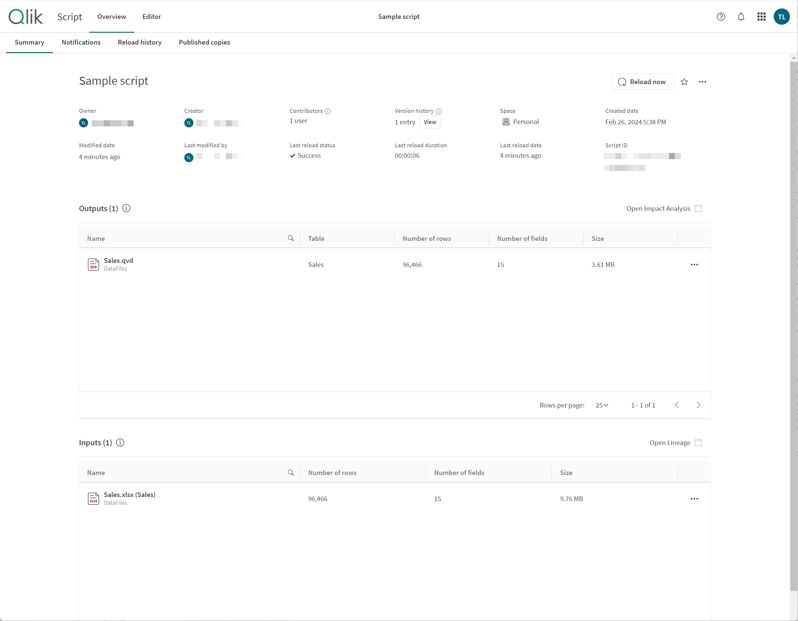Click help question mark icon

click(721, 16)
